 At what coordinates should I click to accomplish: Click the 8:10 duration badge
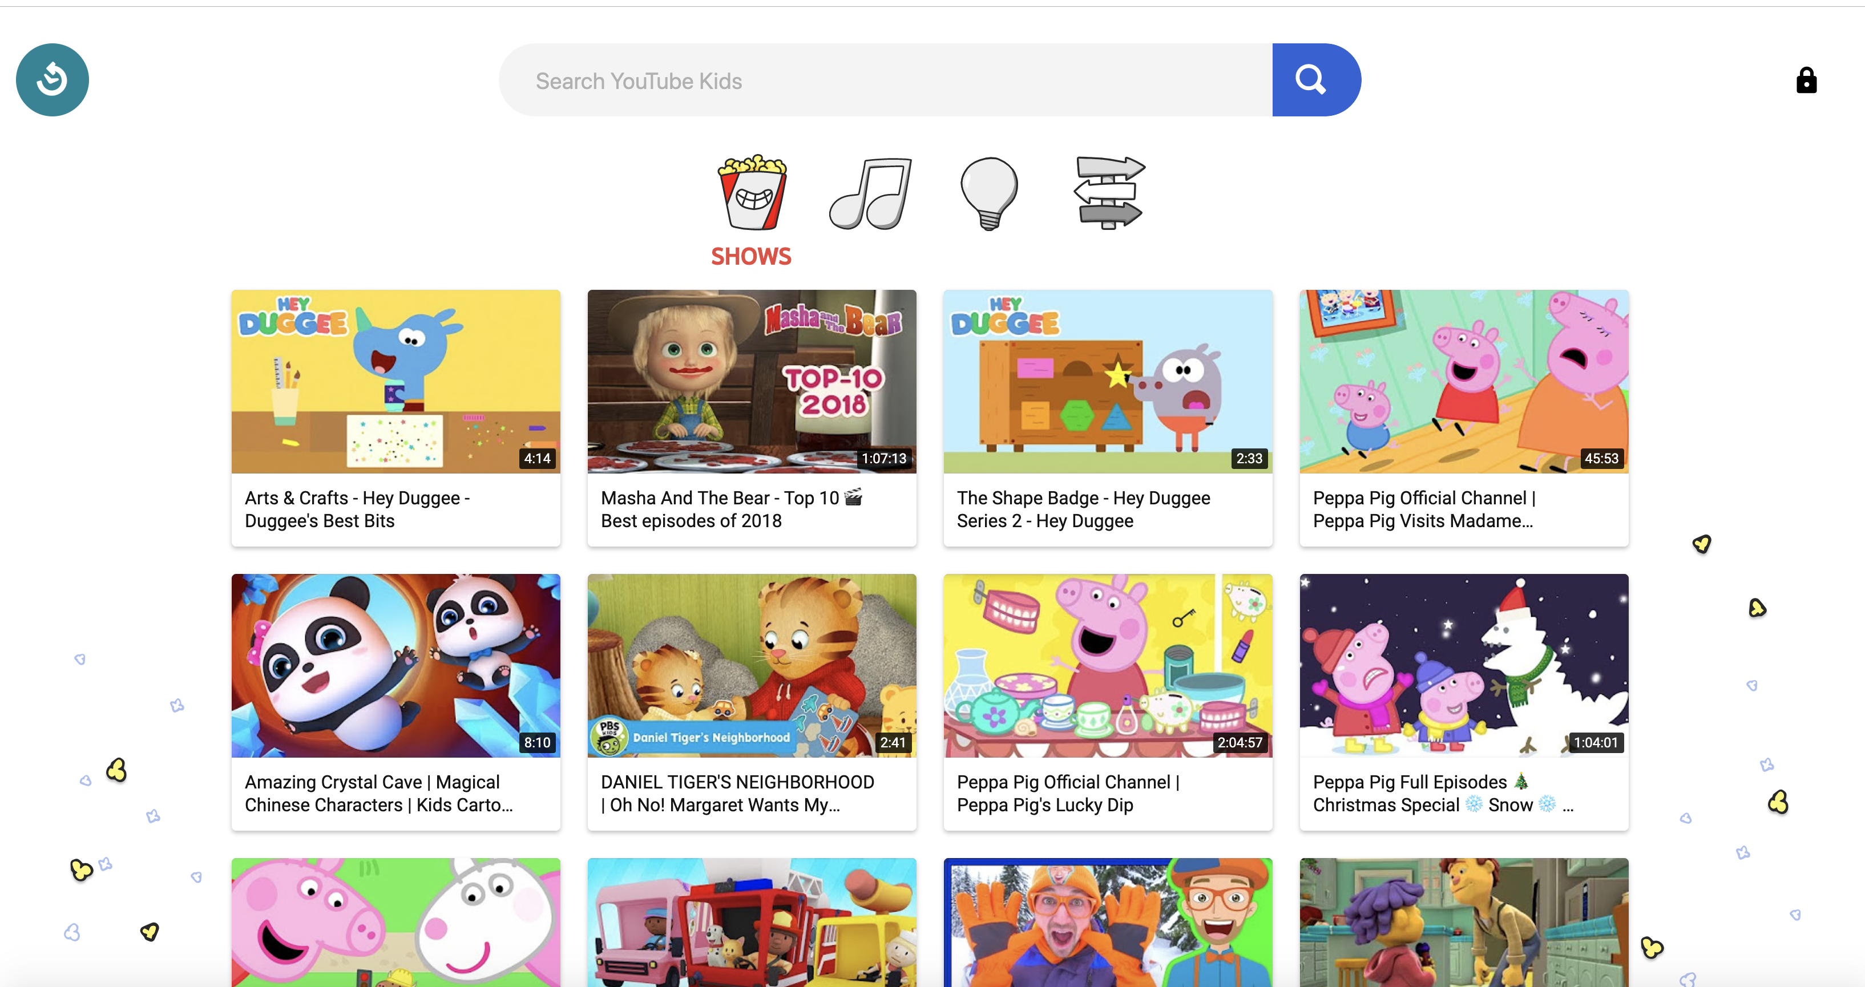(537, 742)
